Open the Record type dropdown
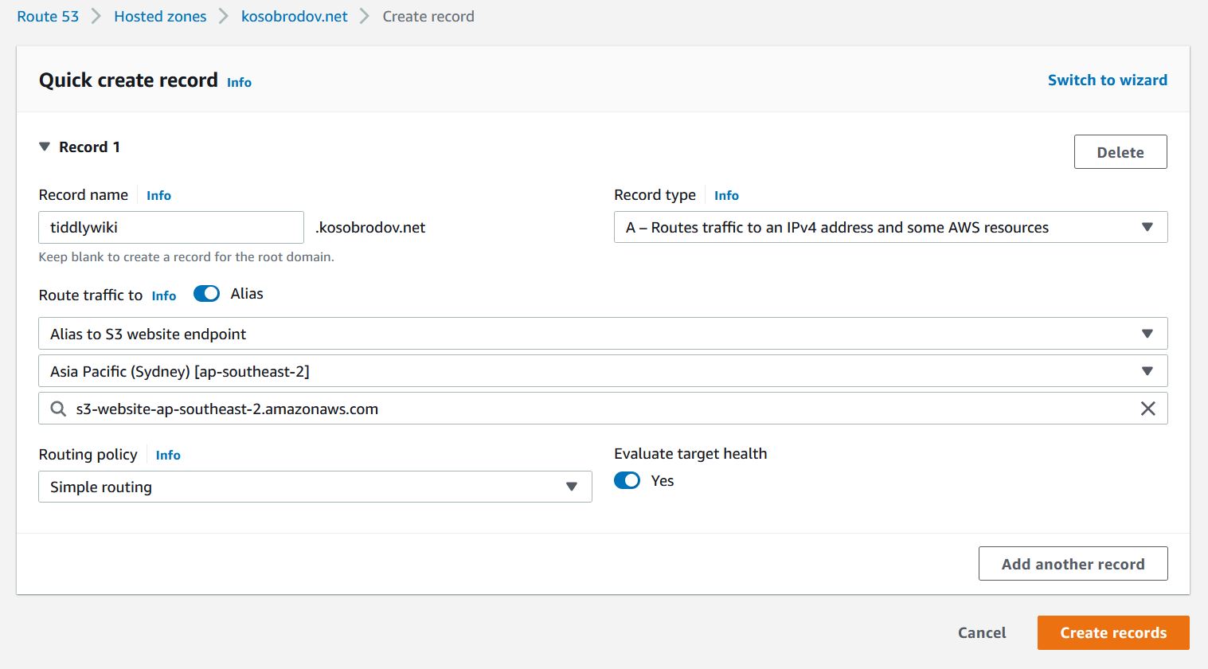 pyautogui.click(x=890, y=227)
